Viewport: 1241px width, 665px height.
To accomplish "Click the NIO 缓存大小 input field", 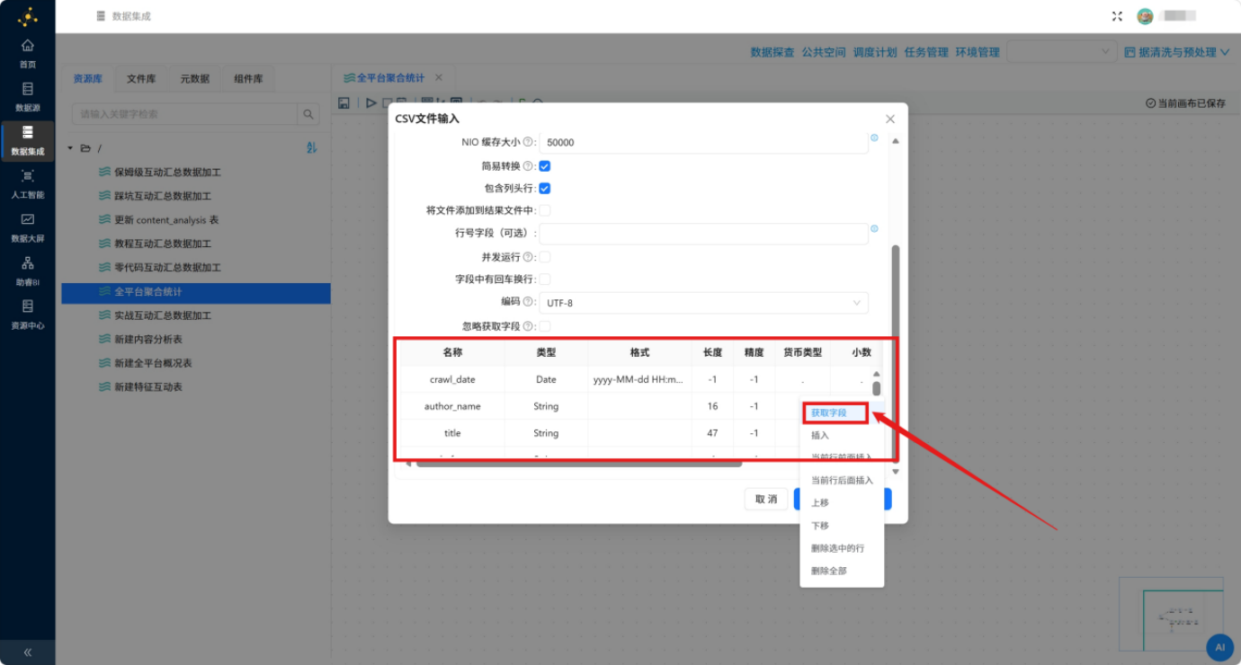I will pyautogui.click(x=704, y=142).
